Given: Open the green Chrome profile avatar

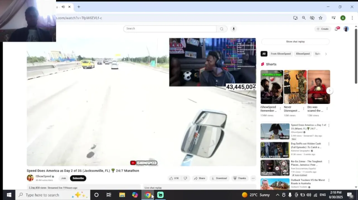Looking at the screenshot, I should [343, 18].
